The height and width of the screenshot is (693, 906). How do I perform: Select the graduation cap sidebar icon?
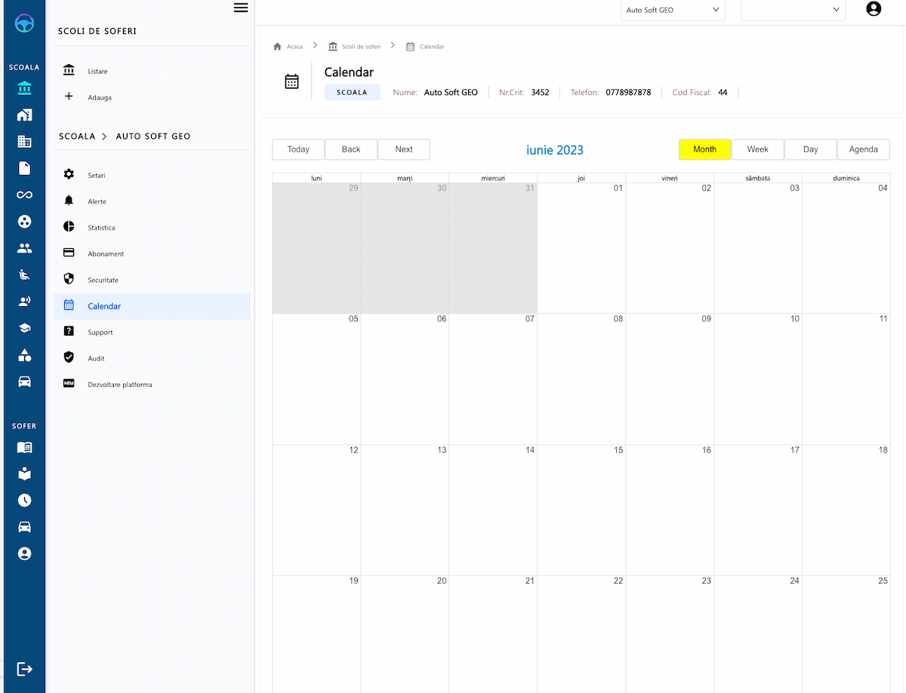coord(24,328)
